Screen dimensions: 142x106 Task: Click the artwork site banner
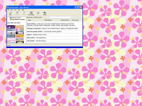point(11,42)
